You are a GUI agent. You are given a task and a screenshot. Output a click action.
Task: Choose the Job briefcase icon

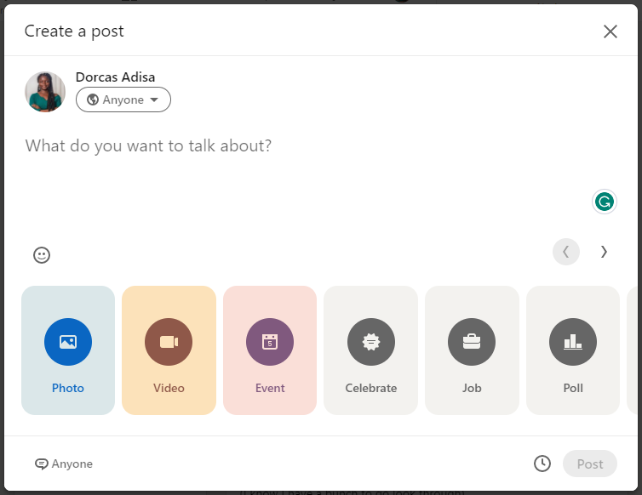pos(472,342)
